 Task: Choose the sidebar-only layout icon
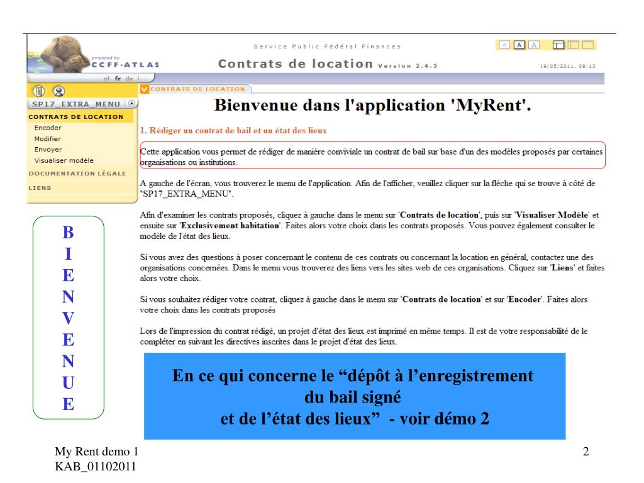[573, 45]
